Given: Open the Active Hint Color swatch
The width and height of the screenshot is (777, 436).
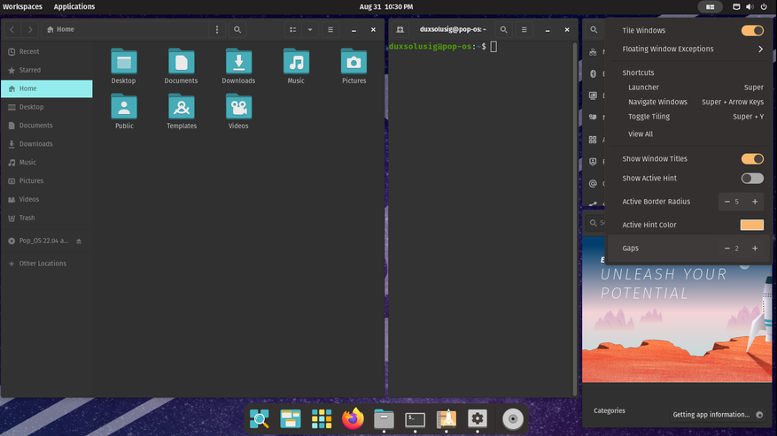Looking at the screenshot, I should pos(751,226).
